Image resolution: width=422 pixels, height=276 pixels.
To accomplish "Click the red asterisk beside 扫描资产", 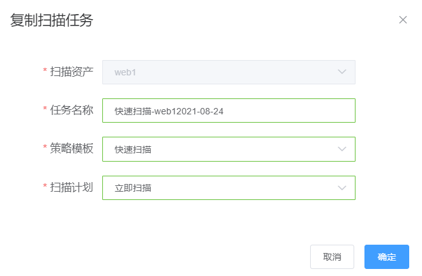I will (x=45, y=72).
